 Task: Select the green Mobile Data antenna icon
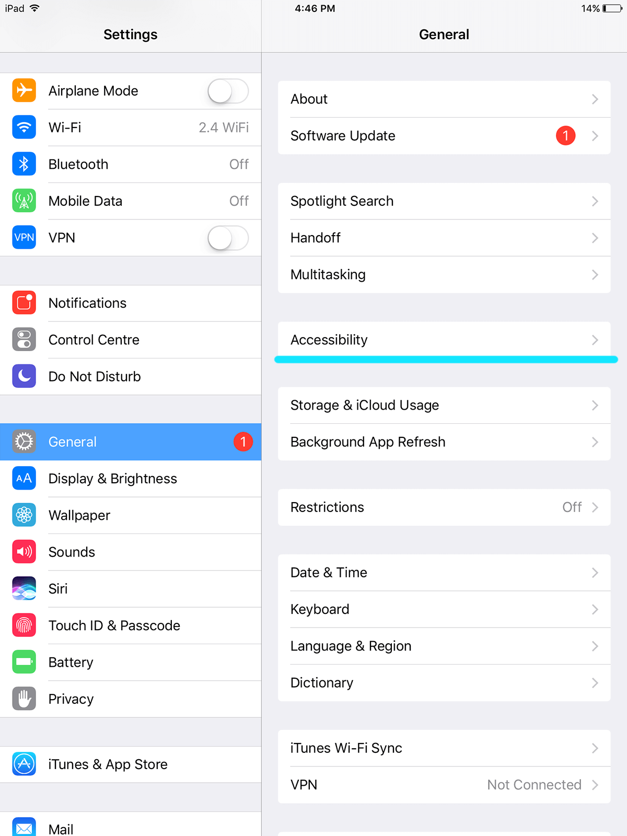[x=24, y=201]
